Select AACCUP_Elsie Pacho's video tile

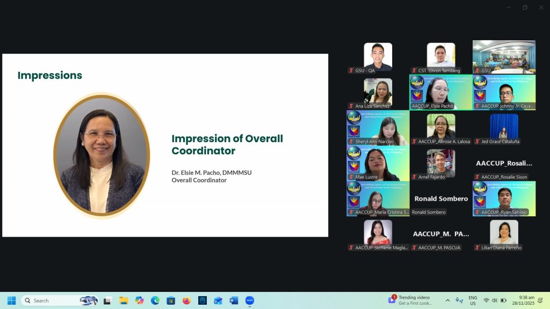pyautogui.click(x=441, y=92)
